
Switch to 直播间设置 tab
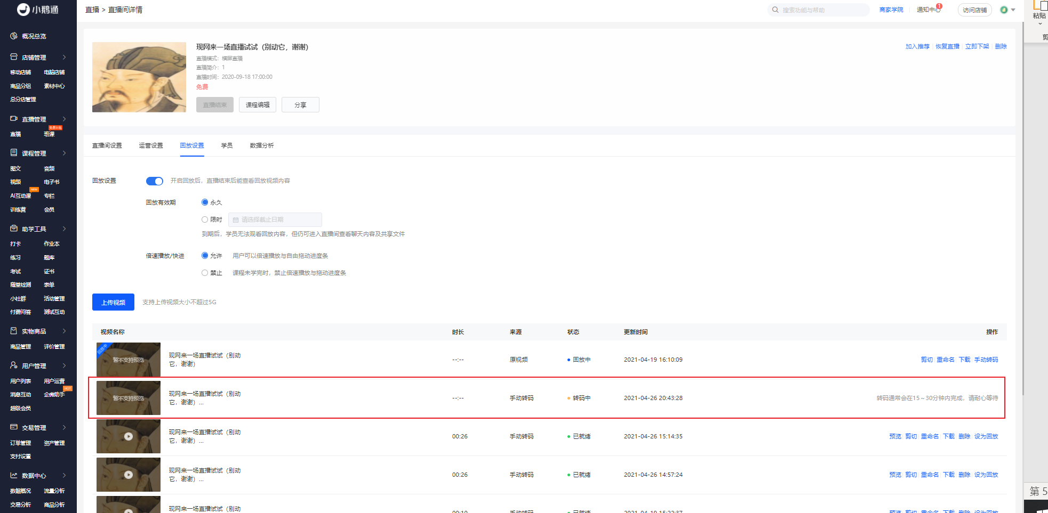pyautogui.click(x=107, y=145)
